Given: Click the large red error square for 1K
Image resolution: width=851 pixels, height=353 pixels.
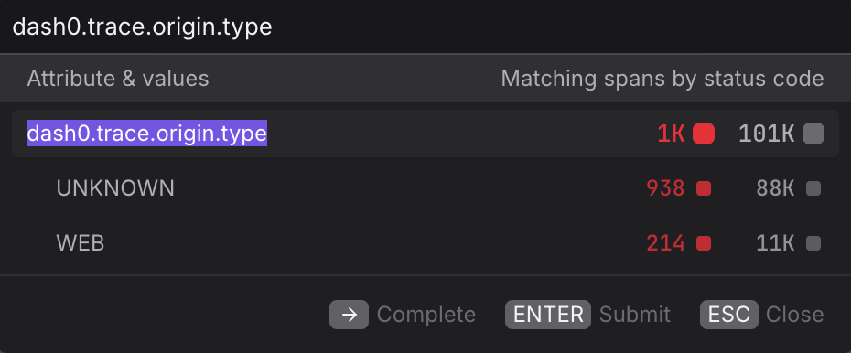Looking at the screenshot, I should pyautogui.click(x=704, y=134).
